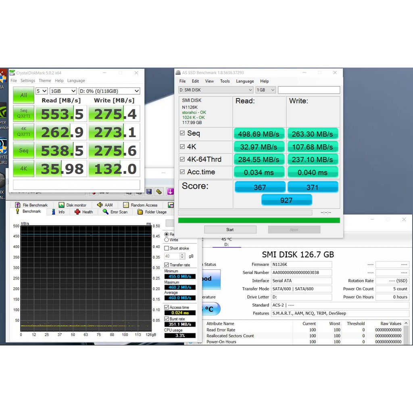Toggle the Seq test checkbox in AS SSD
Viewport: 413px width, 413px height.
pyautogui.click(x=182, y=133)
